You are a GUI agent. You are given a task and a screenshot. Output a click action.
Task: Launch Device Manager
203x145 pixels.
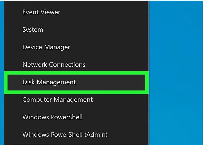click(76, 47)
